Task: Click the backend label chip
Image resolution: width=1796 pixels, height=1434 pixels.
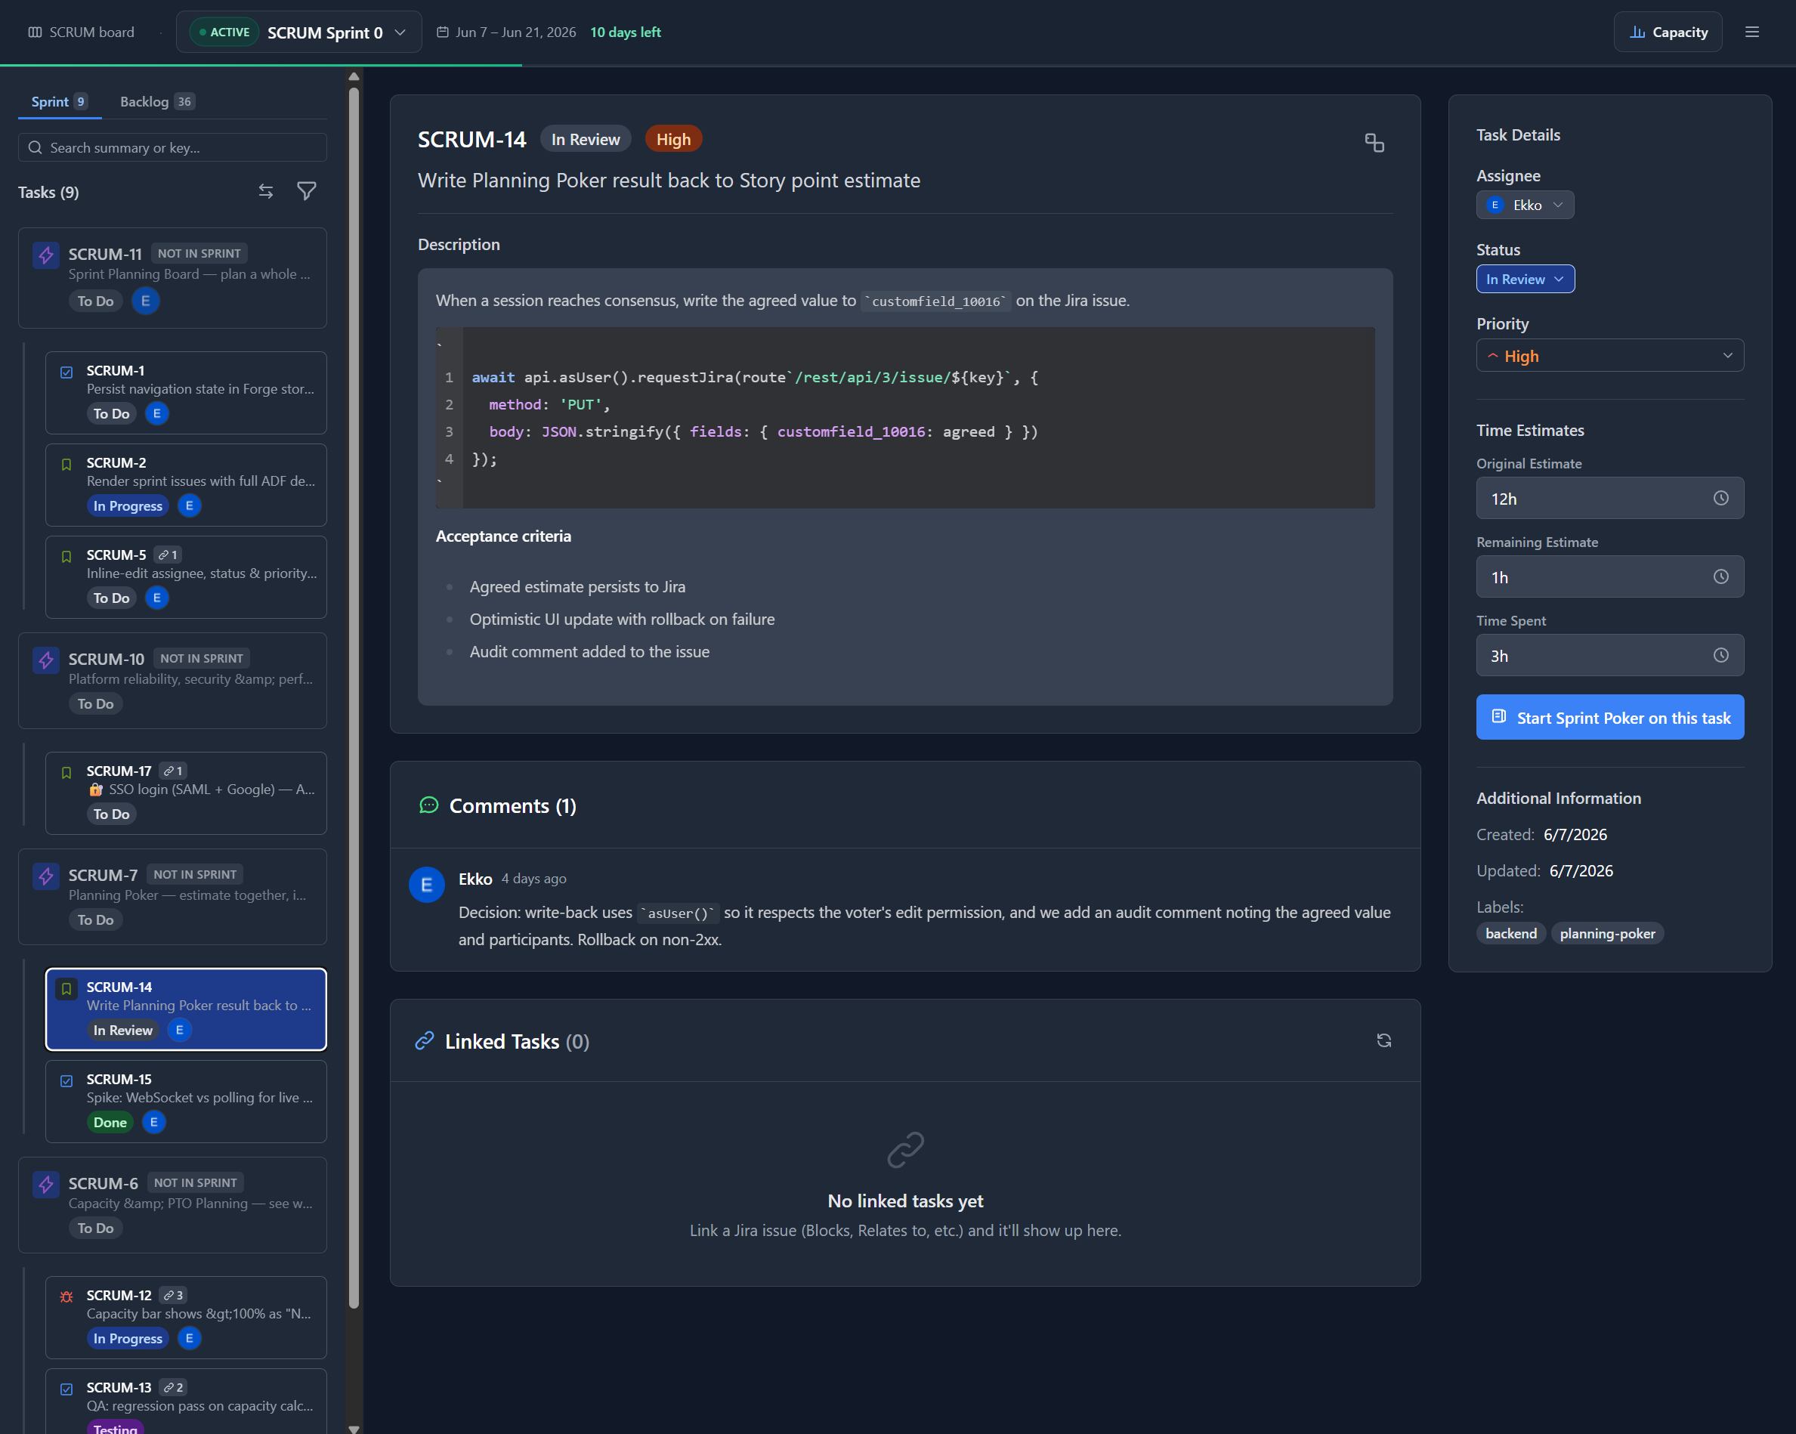Action: 1511,934
